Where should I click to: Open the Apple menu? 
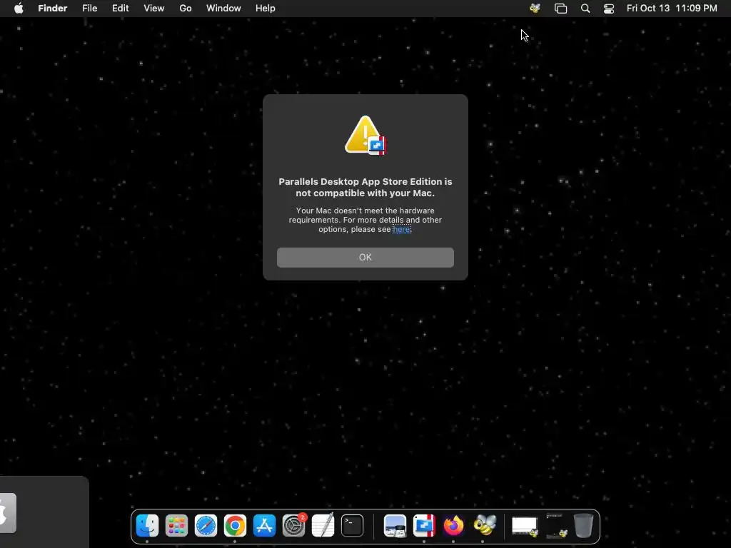19,9
